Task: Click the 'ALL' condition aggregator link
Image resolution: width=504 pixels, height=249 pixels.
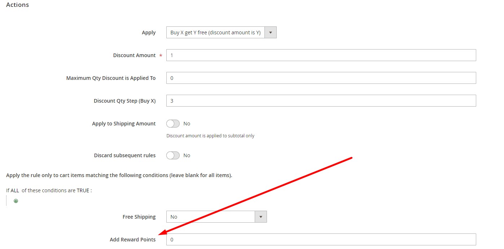Action: click(15, 190)
